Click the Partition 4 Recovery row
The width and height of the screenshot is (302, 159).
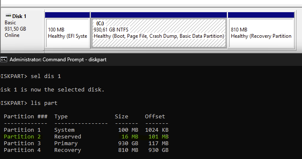click(86, 150)
